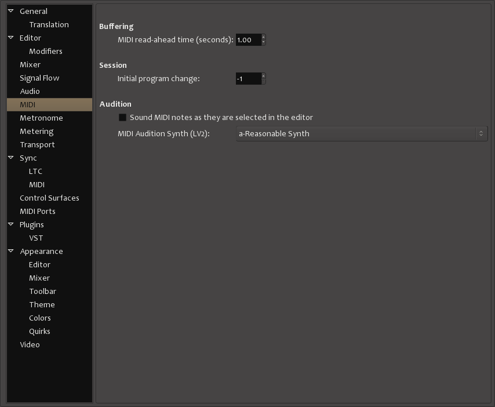Open VST plugin settings
495x407 pixels.
[x=36, y=238]
